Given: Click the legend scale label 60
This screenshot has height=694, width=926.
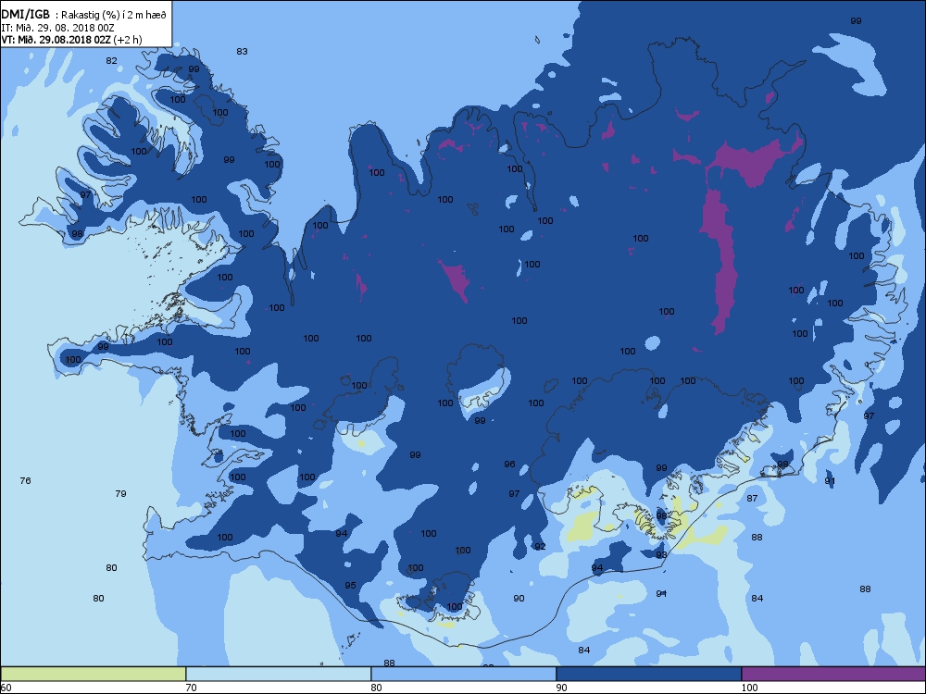Looking at the screenshot, I should tap(6, 688).
